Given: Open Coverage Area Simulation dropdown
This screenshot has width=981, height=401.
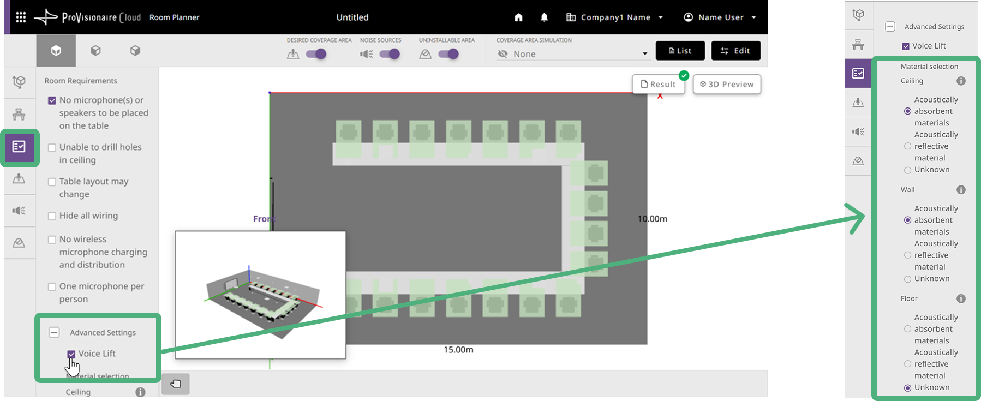Looking at the screenshot, I should 572,54.
